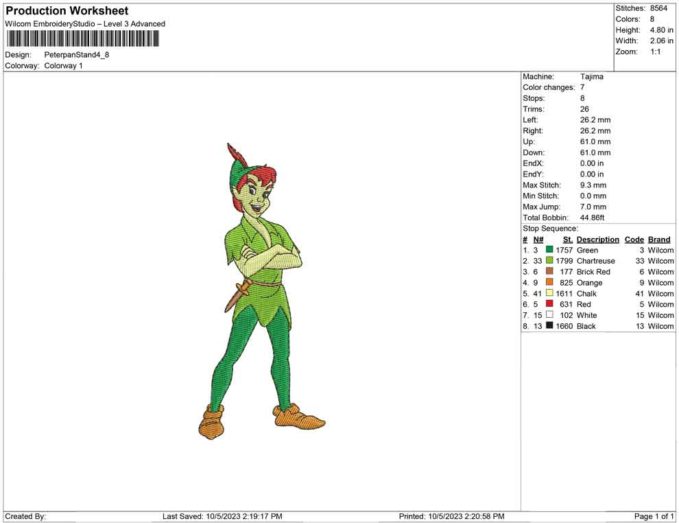This screenshot has width=679, height=523.
Task: Click the Trims value '26'
Action: click(x=584, y=108)
